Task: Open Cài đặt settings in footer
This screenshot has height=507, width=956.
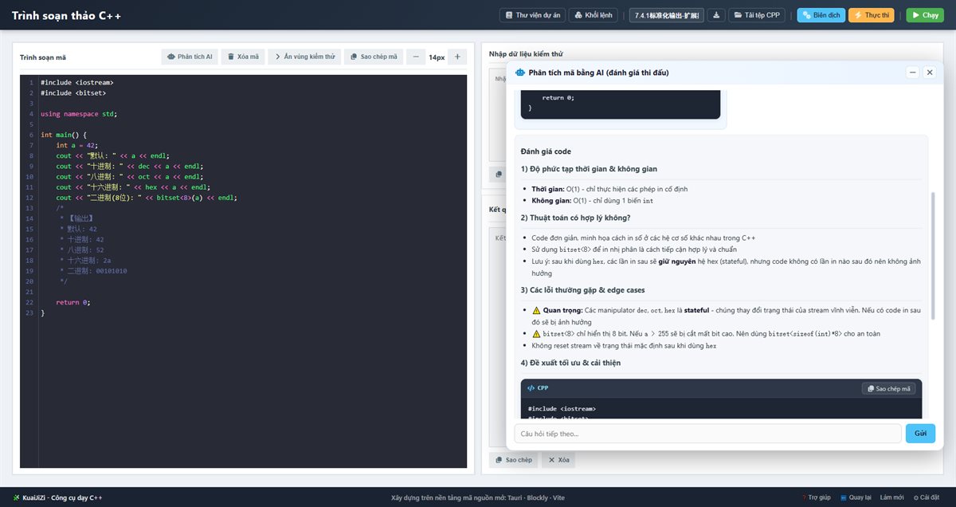Action: [x=927, y=497]
